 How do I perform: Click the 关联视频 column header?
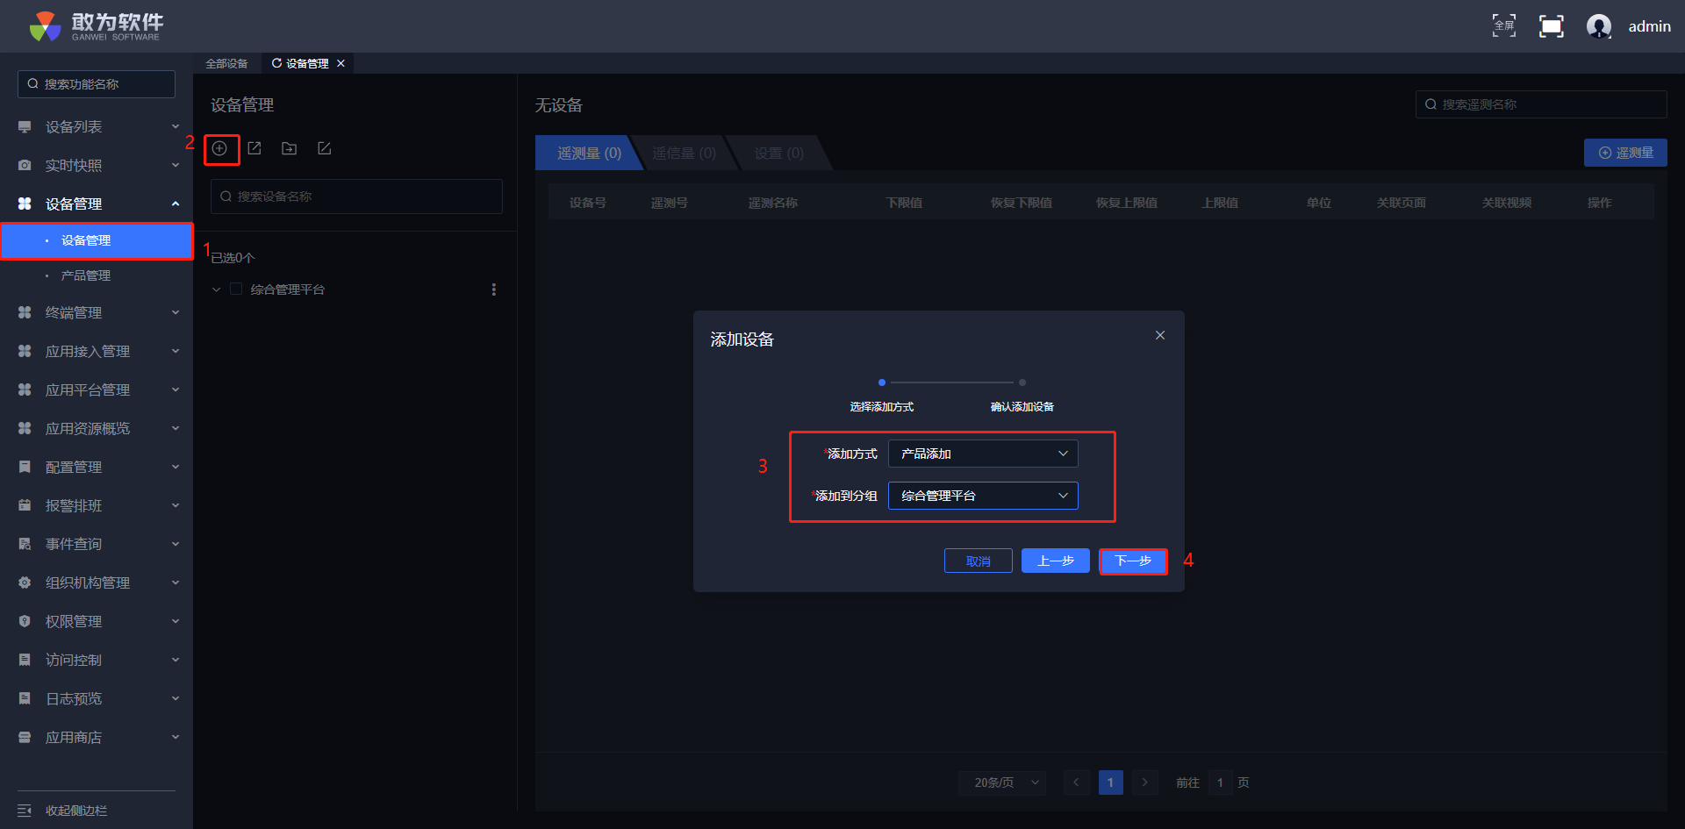[1507, 203]
